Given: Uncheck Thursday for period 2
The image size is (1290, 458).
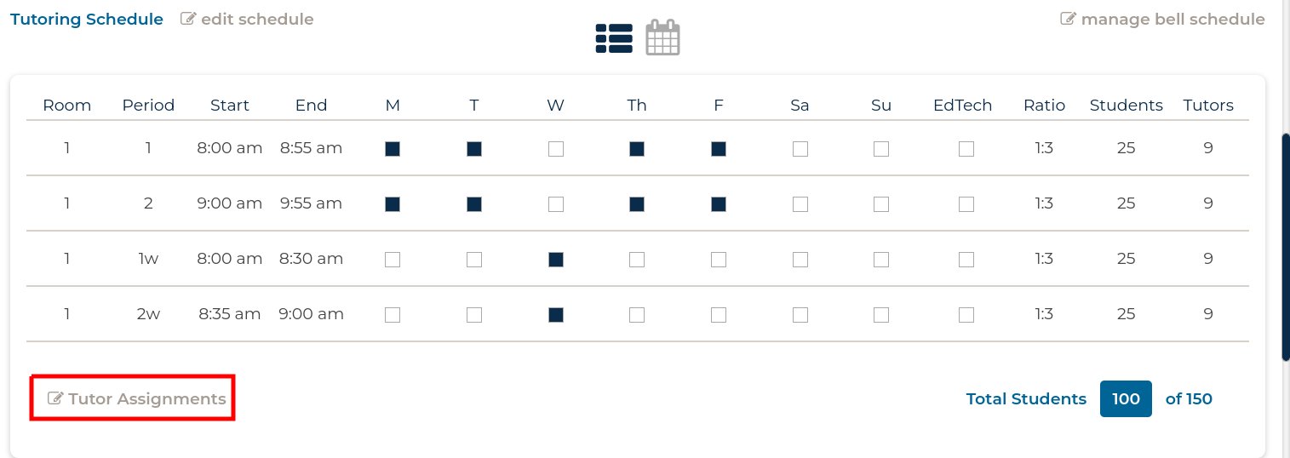Looking at the screenshot, I should click(x=637, y=204).
